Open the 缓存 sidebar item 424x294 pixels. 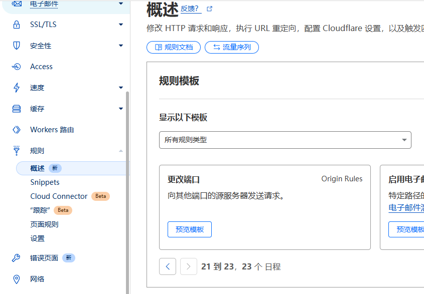coord(37,109)
